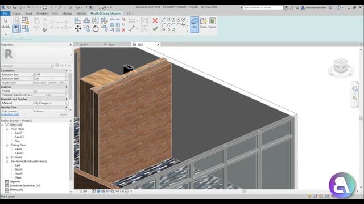
Task: Select the Line draw tool
Action: click(x=163, y=20)
